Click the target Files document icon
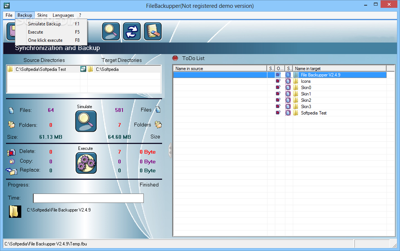The height and width of the screenshot is (251, 400). (158, 110)
